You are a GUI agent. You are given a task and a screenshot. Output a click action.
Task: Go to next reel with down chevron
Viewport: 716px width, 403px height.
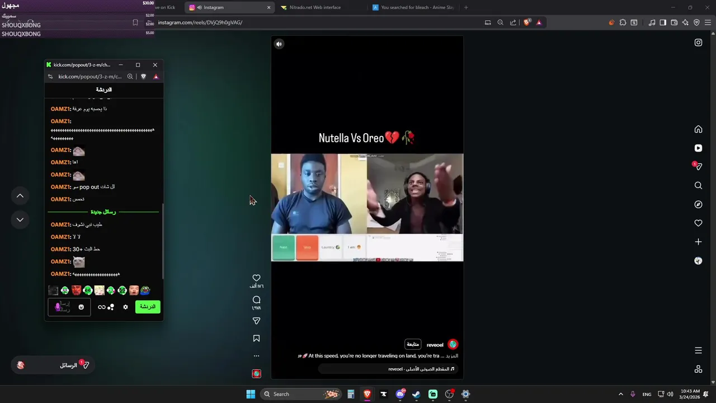[x=20, y=219]
